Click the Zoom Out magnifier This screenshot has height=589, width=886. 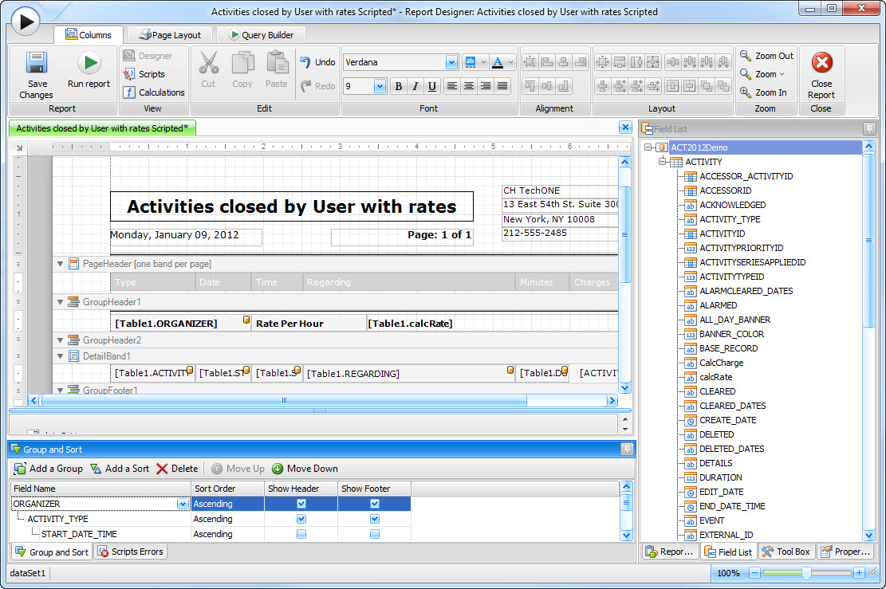pos(746,56)
